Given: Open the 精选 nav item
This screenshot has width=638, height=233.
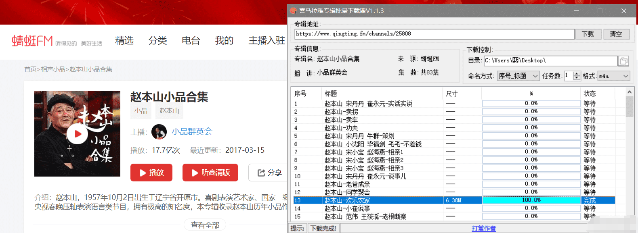Looking at the screenshot, I should click(x=124, y=40).
